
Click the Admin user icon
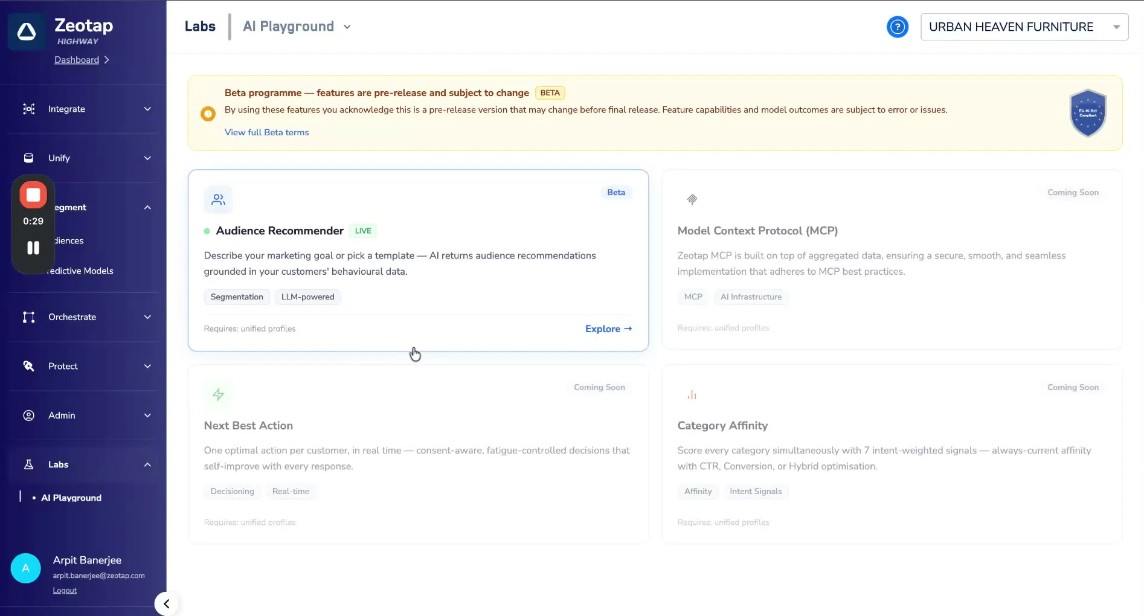(x=28, y=415)
